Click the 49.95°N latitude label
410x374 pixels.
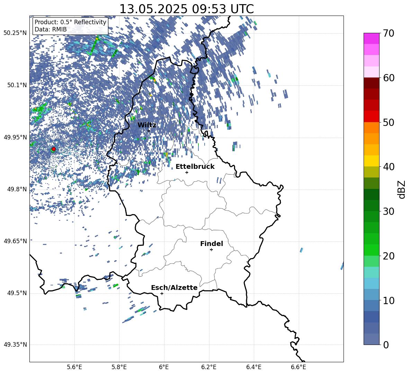[x=15, y=137]
